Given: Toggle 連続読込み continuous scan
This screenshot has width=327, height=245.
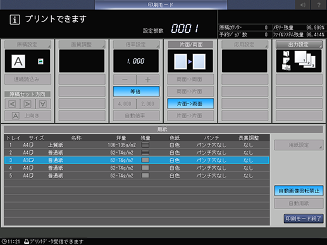Looking at the screenshot, I should click(28, 80).
